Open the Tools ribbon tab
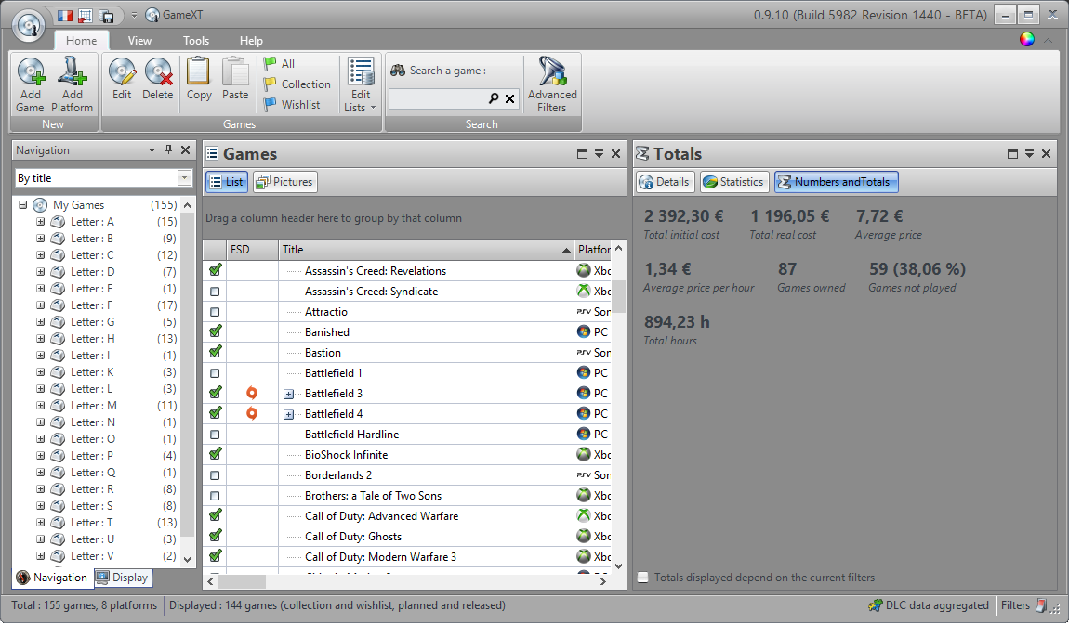 195,41
